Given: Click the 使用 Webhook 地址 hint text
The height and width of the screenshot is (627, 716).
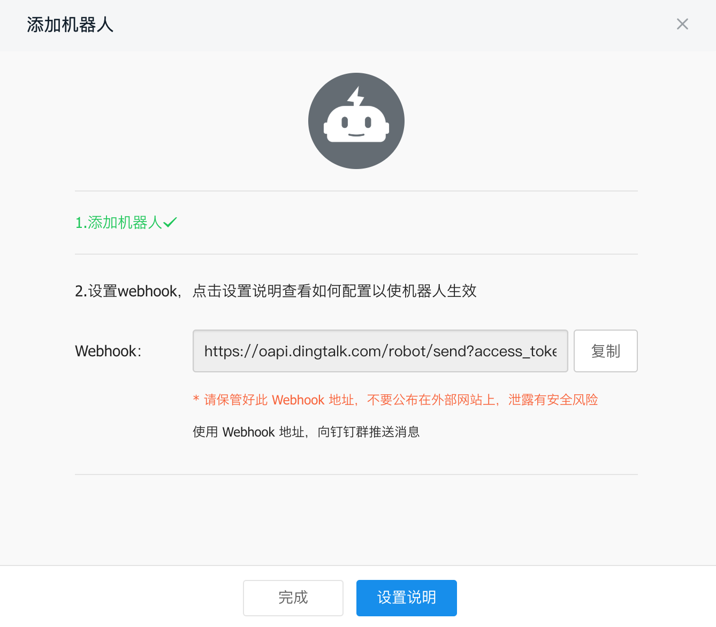Looking at the screenshot, I should (x=306, y=432).
